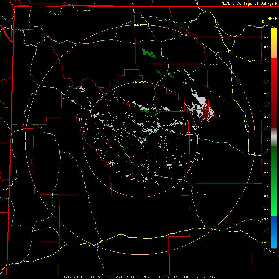Click the 17:45 timestamp in the caption
279x279 pixels.
[x=208, y=277]
